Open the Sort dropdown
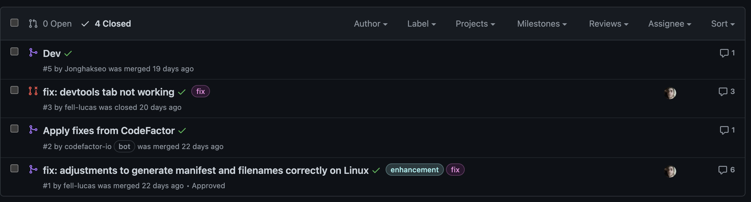 point(723,24)
